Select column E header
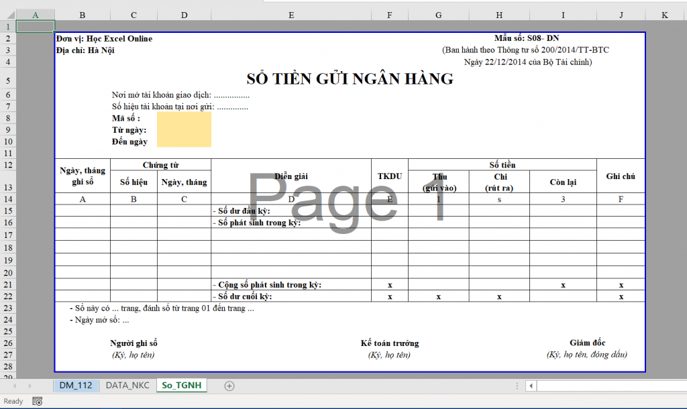The image size is (687, 409). pyautogui.click(x=290, y=15)
